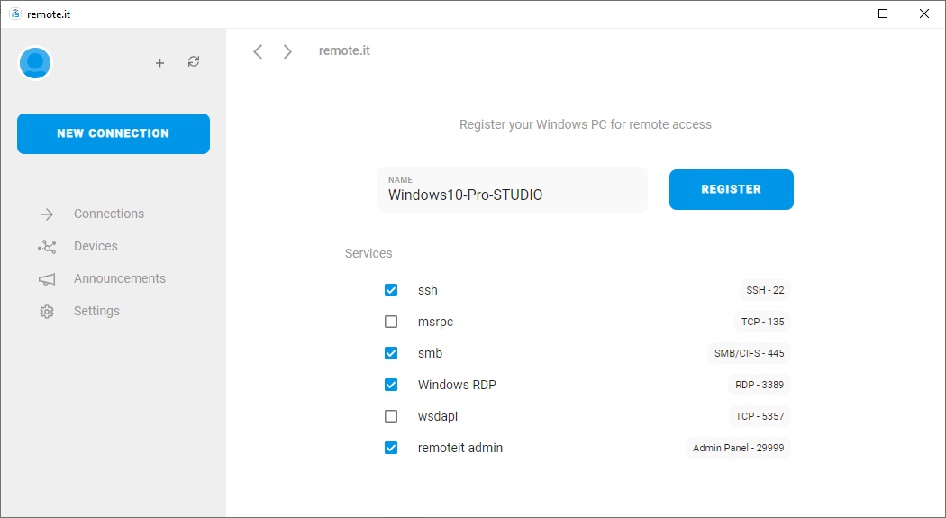
Task: Enable the msrpc service checkbox
Action: point(391,322)
